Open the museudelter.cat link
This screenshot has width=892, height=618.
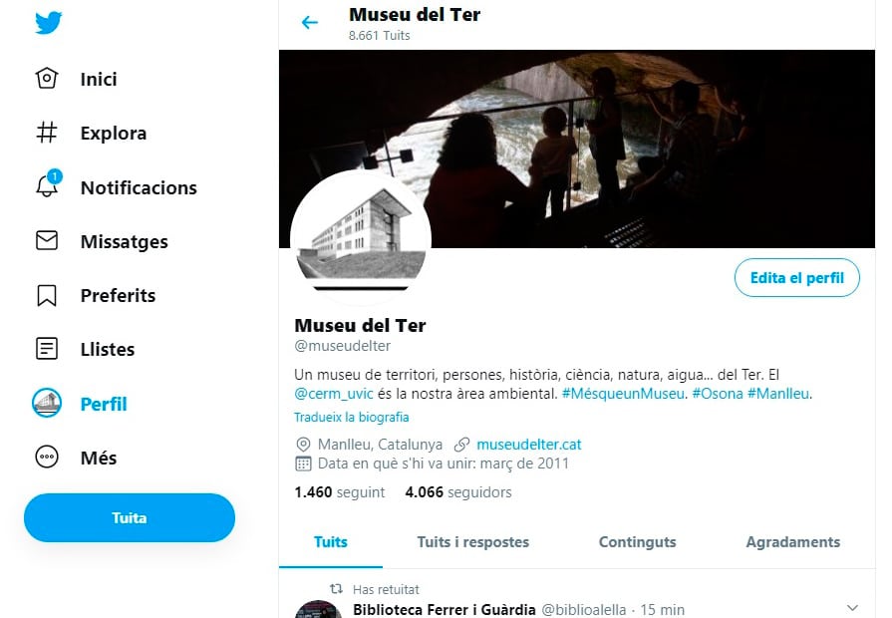coord(529,445)
